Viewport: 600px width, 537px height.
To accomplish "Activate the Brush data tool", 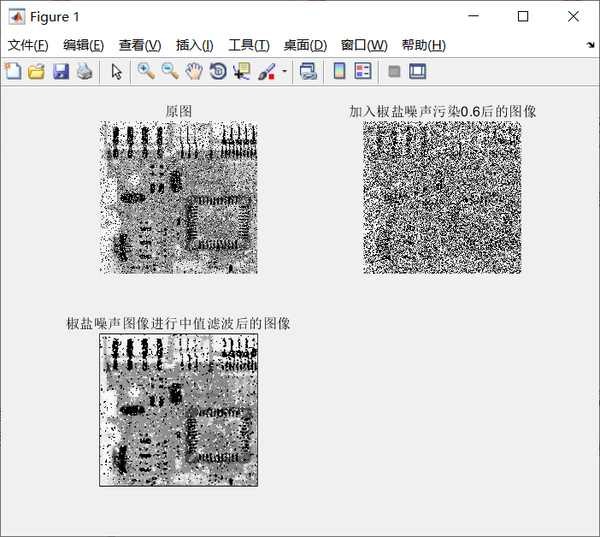I will tap(267, 72).
